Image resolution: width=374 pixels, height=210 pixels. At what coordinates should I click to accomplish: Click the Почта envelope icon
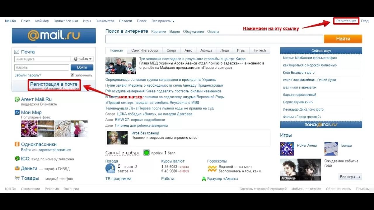point(17,52)
